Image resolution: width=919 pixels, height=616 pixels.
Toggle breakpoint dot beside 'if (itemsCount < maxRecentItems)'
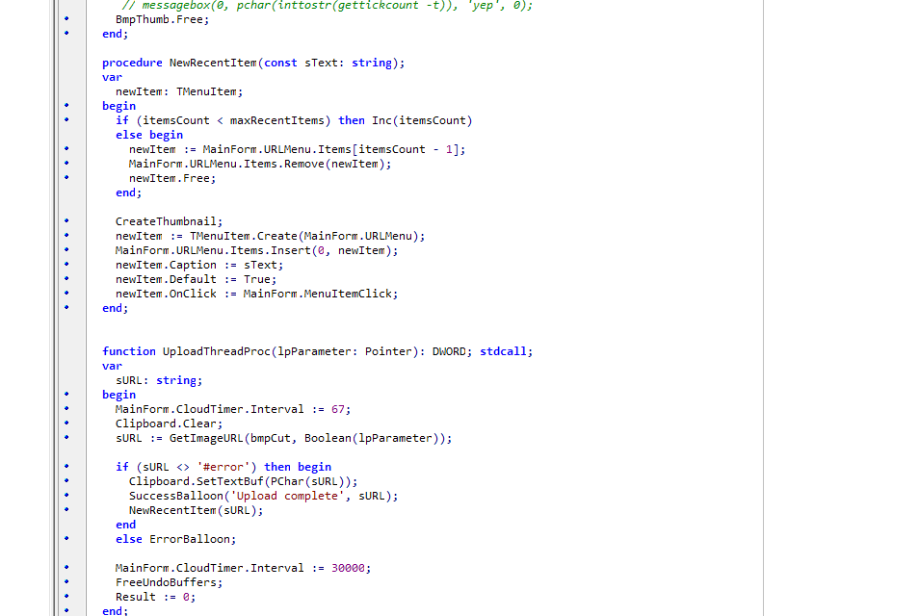point(66,119)
